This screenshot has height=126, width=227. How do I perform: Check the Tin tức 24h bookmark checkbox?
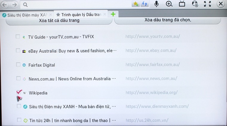tap(19, 120)
